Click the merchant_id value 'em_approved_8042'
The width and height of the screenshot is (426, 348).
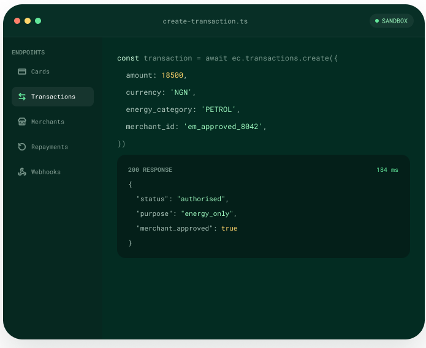(x=223, y=127)
